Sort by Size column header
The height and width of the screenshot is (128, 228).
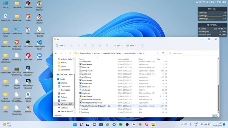159,59
